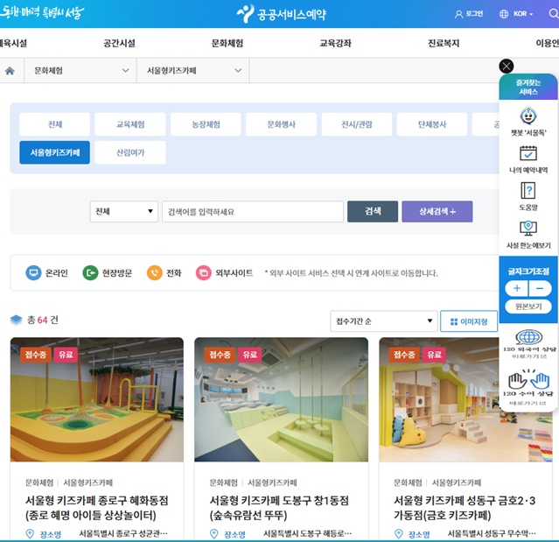Open the search magnifier icon in header
The width and height of the screenshot is (559, 542).
553,13
